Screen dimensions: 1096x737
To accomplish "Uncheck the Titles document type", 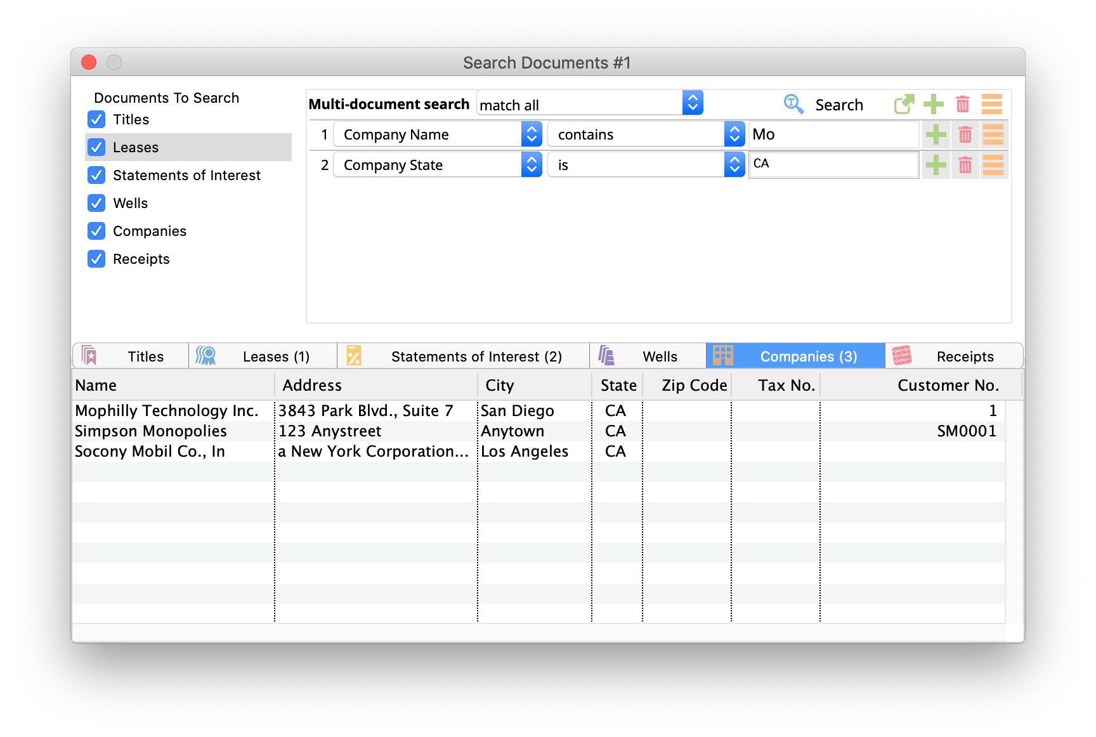I will click(96, 119).
